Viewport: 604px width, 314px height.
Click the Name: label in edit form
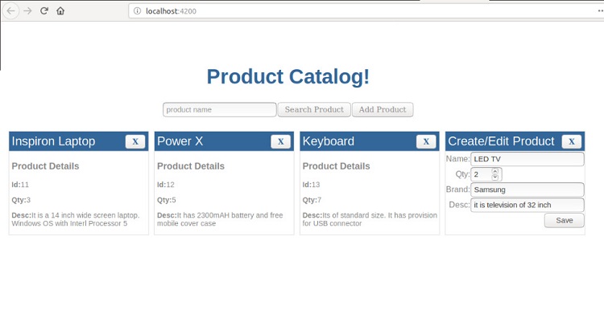(458, 159)
